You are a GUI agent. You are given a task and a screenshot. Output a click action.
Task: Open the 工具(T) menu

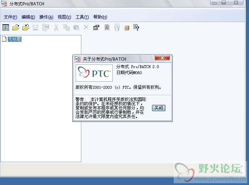tap(82, 17)
